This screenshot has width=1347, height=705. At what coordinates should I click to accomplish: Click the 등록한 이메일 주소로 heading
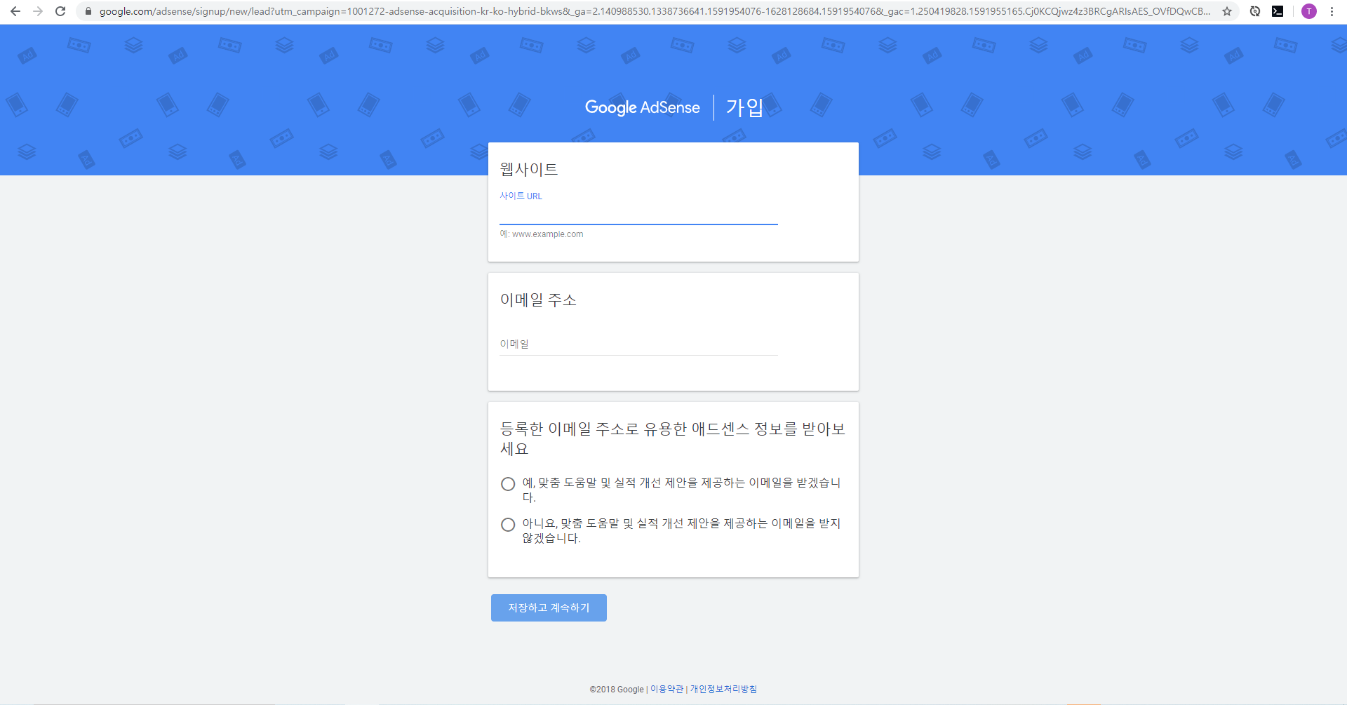pyautogui.click(x=673, y=438)
